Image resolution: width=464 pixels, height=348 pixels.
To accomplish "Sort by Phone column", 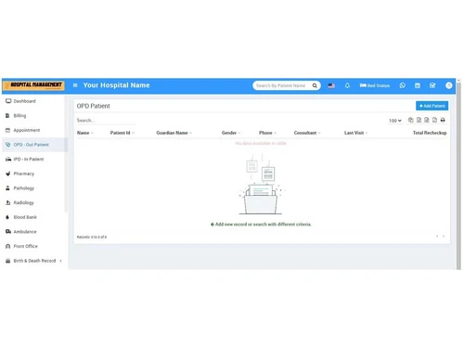I will click(267, 133).
